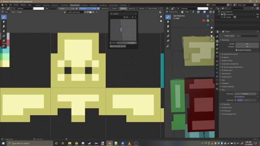Adjust the Overscan slider
The height and width of the screenshot is (146, 260).
247,100
